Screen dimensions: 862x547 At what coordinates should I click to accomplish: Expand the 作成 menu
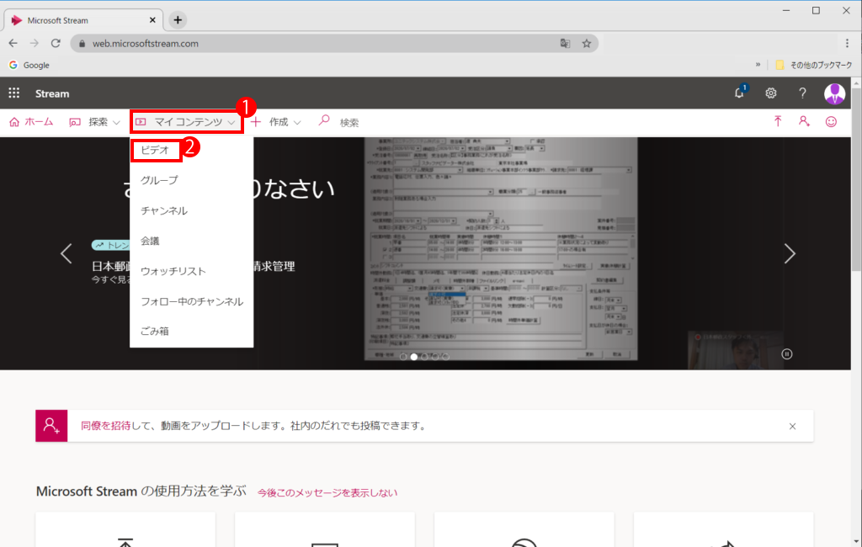(276, 122)
